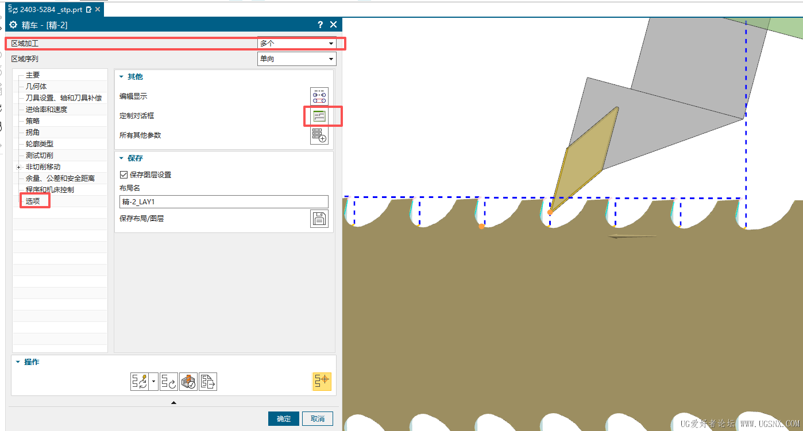This screenshot has height=431, width=803.
Task: Open the 所有其他参数 all other parameters icon
Action: 319,135
